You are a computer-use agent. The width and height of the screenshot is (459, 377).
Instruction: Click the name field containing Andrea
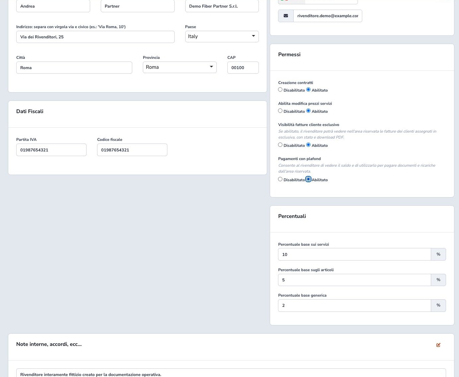coord(53,6)
